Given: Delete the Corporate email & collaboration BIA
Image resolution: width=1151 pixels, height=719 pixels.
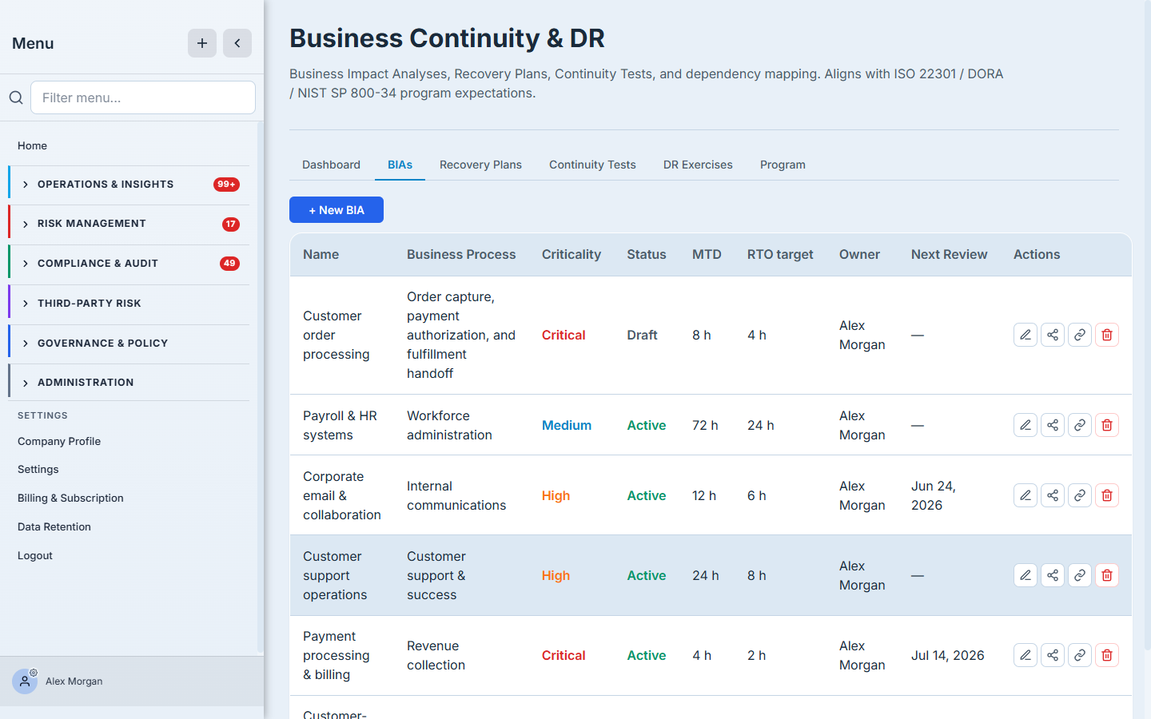Looking at the screenshot, I should click(x=1107, y=495).
